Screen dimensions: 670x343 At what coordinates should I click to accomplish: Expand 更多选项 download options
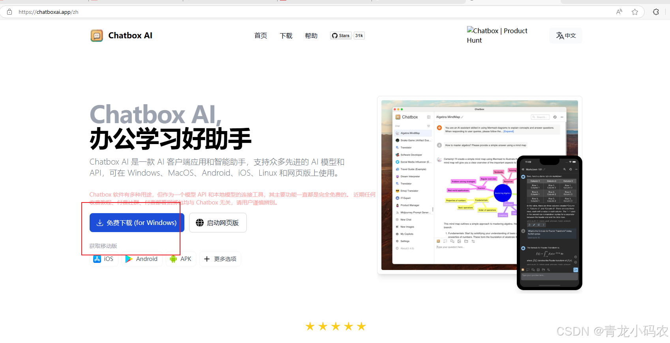click(x=220, y=259)
